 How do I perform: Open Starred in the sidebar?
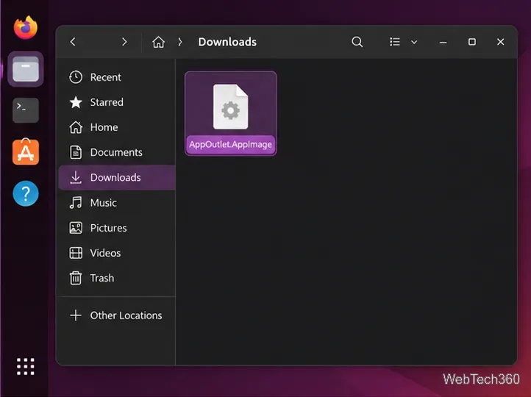coord(117,102)
